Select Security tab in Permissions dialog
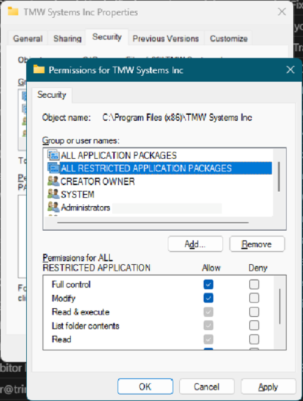Image resolution: width=303 pixels, height=401 pixels. pyautogui.click(x=52, y=95)
